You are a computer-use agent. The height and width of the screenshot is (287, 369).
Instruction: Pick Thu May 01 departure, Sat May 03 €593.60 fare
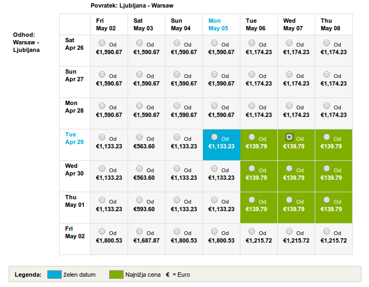coord(139,200)
